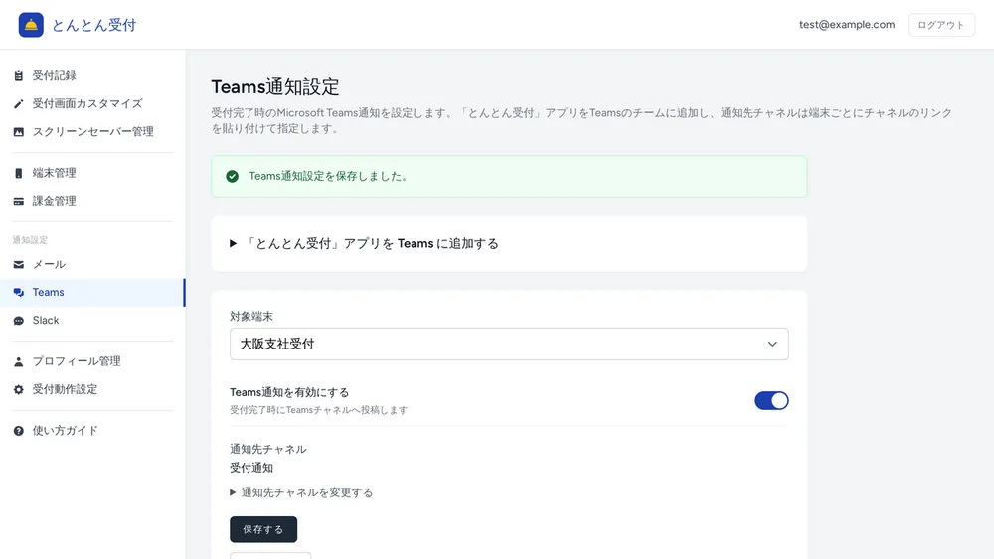Open 使い方ガイド
This screenshot has height=559, width=994.
[92, 431]
